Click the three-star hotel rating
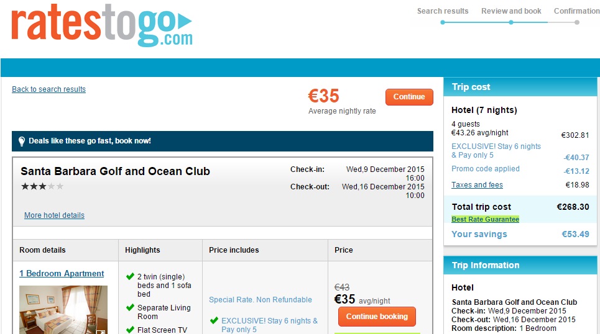This screenshot has height=334, width=600. (42, 186)
